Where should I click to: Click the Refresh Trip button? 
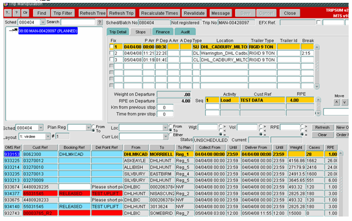point(121,13)
